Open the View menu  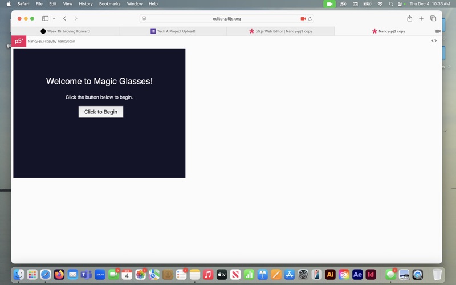pos(68,4)
